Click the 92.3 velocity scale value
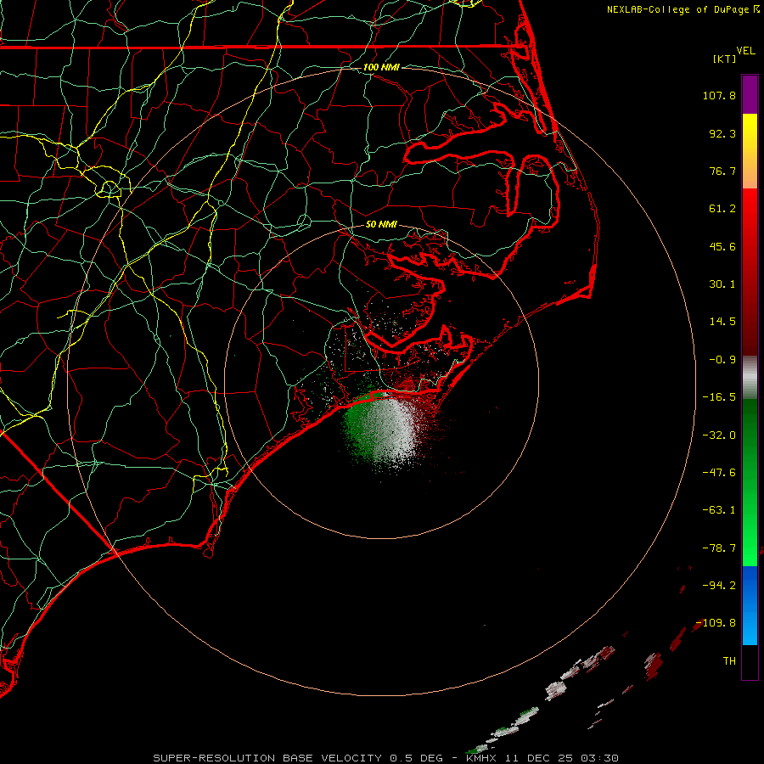 coord(722,133)
